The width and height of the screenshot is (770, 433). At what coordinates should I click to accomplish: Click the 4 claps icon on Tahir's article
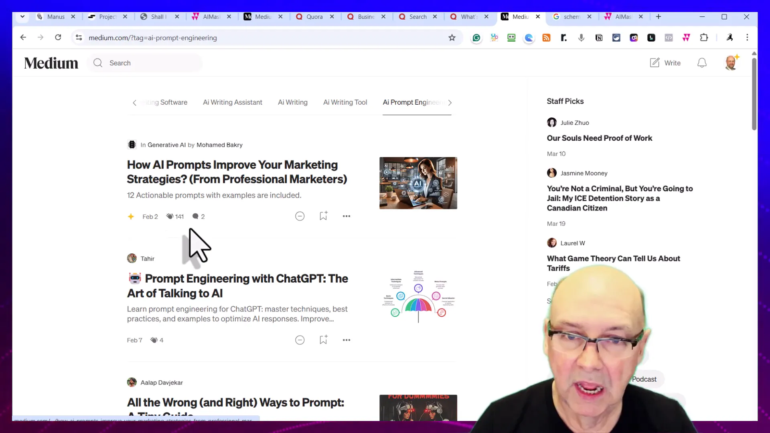[154, 340]
